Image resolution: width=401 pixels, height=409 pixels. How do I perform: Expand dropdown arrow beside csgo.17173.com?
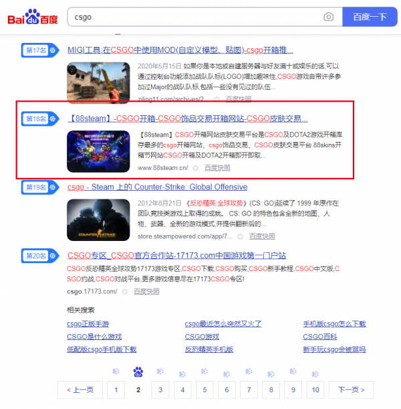[125, 292]
